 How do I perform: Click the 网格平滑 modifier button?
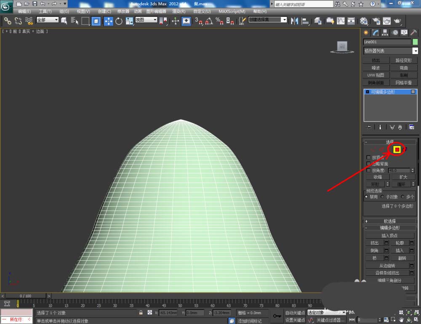pos(404,83)
